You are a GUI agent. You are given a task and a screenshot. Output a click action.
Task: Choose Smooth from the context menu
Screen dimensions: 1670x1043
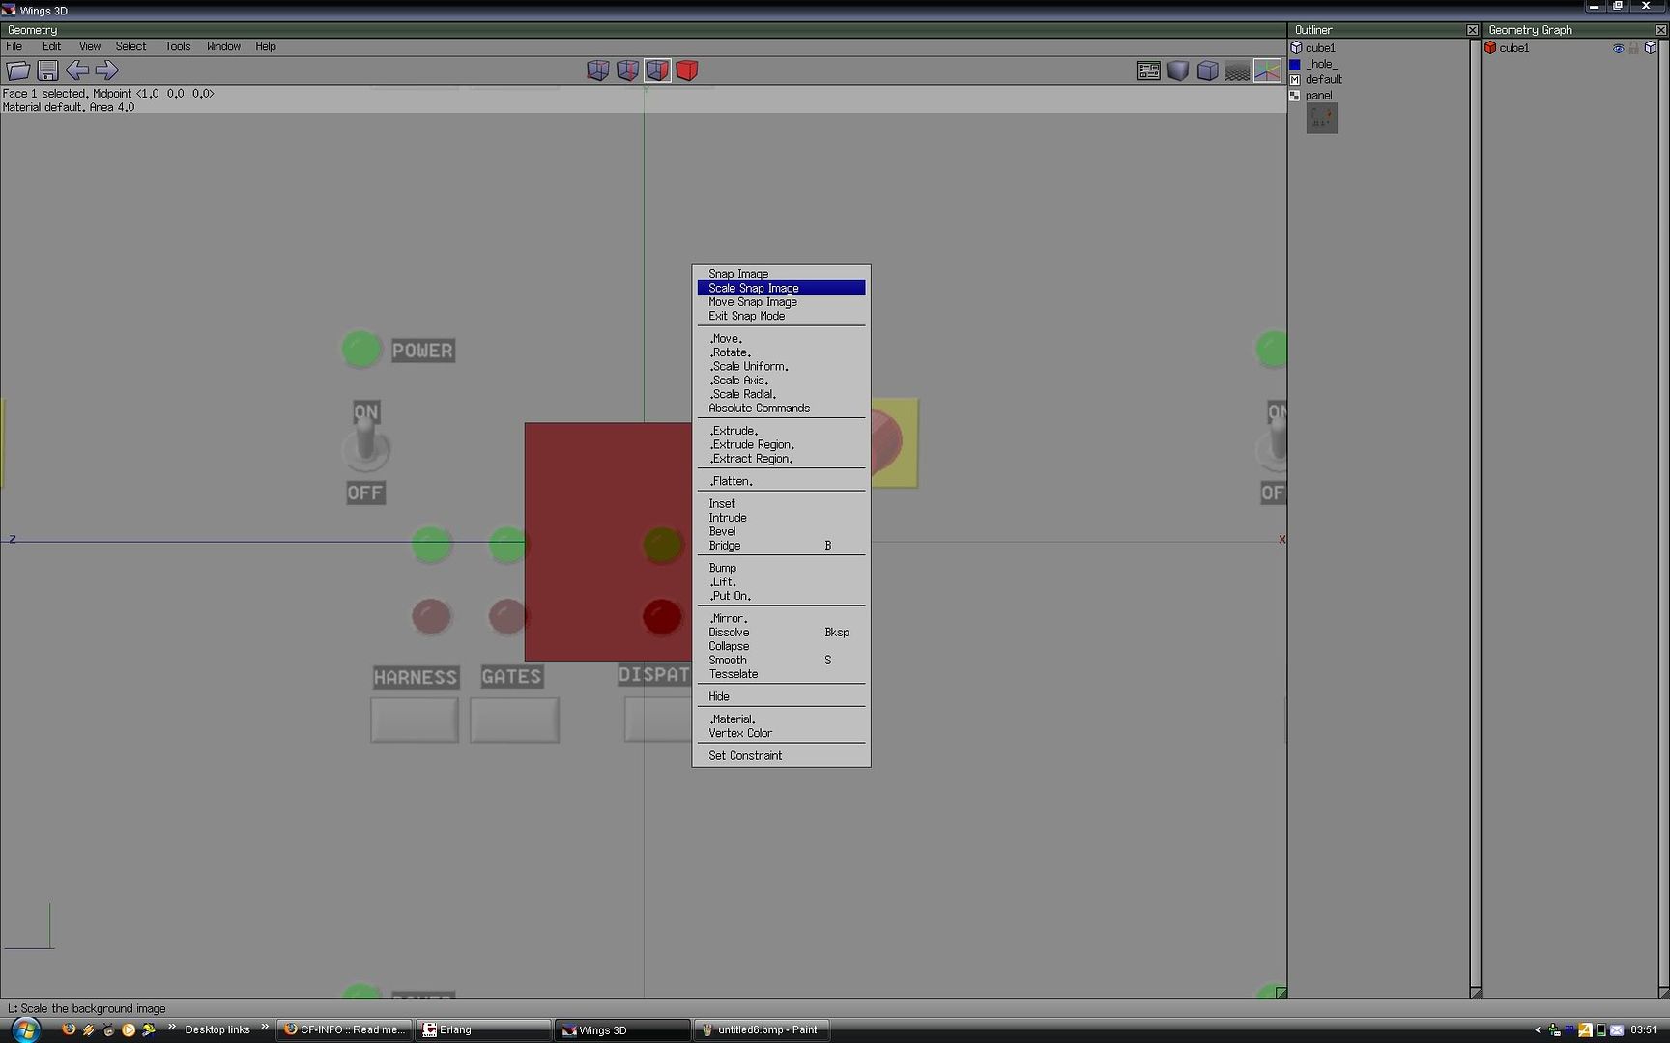[781, 661]
